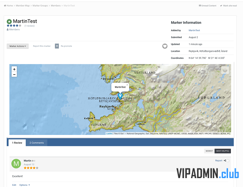Screen dimensions: 243x187
Task: Open the Members group link under the title
Action: (13, 29)
